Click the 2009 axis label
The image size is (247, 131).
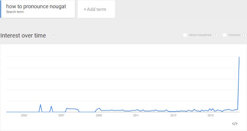coord(99,115)
